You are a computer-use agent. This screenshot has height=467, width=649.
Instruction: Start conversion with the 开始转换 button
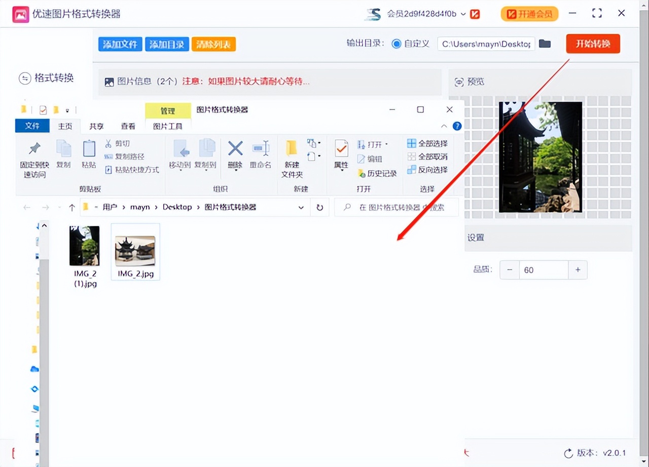[593, 44]
